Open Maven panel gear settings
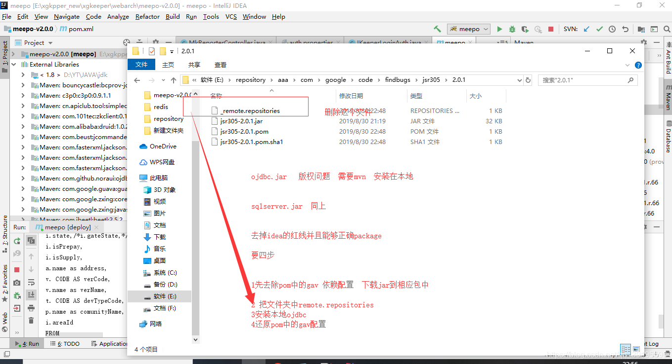 [x=643, y=42]
